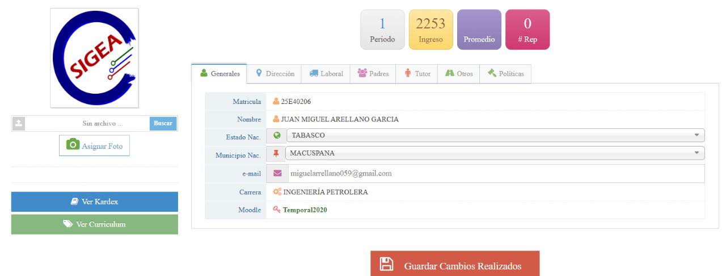The image size is (726, 276).
Task: Open the Políticas tab
Action: point(505,74)
